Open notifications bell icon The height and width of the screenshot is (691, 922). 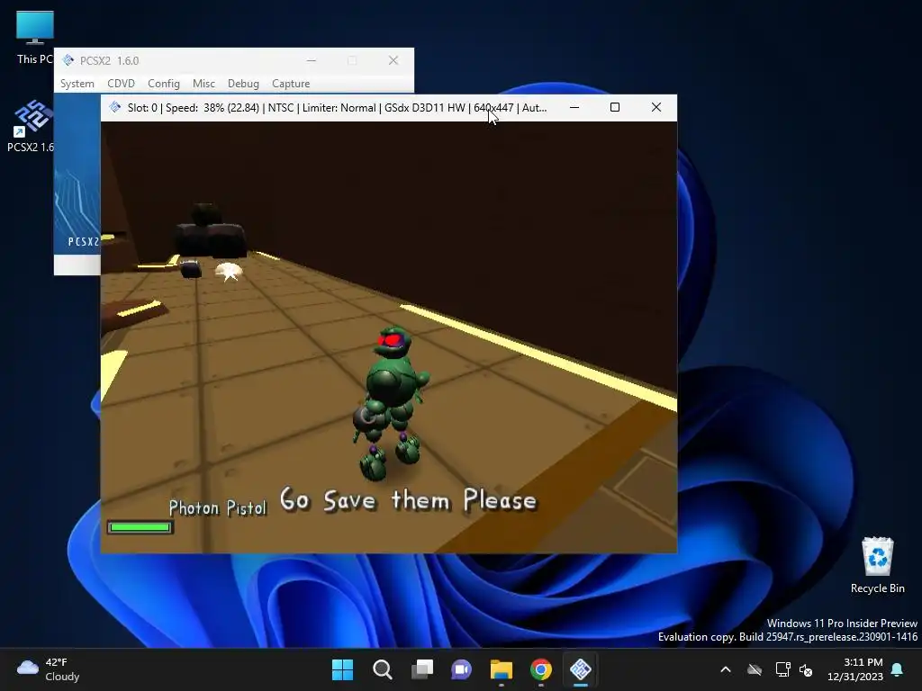coord(898,669)
